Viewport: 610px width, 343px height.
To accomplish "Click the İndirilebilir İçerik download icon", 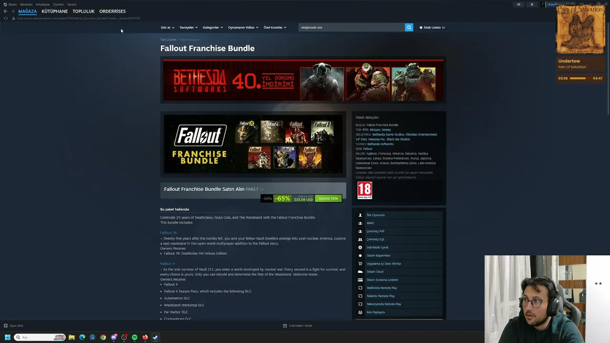I will [360, 247].
